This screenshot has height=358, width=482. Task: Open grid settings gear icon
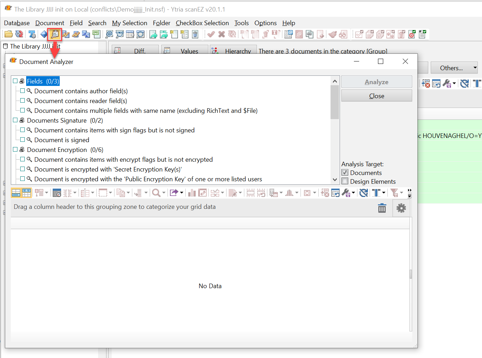[x=401, y=208]
